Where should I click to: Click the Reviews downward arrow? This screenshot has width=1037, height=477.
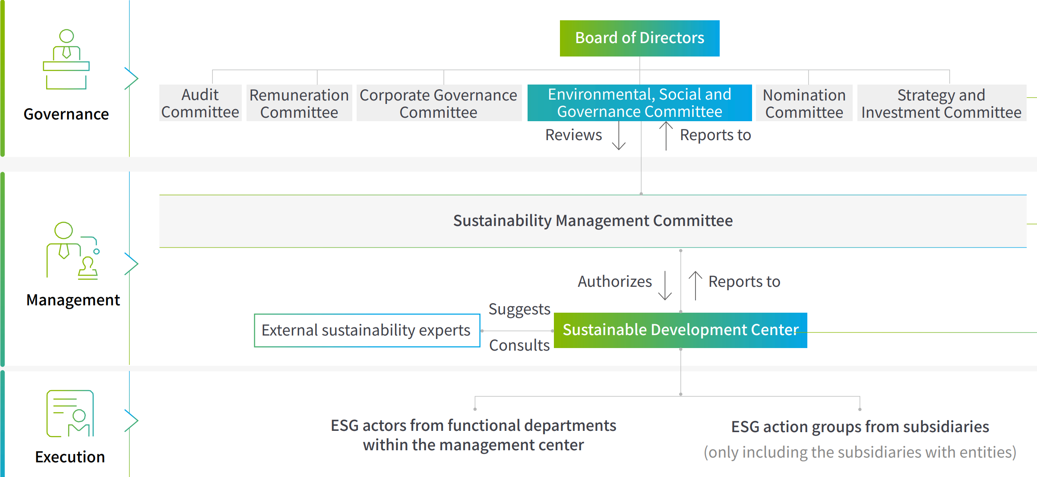pyautogui.click(x=619, y=136)
